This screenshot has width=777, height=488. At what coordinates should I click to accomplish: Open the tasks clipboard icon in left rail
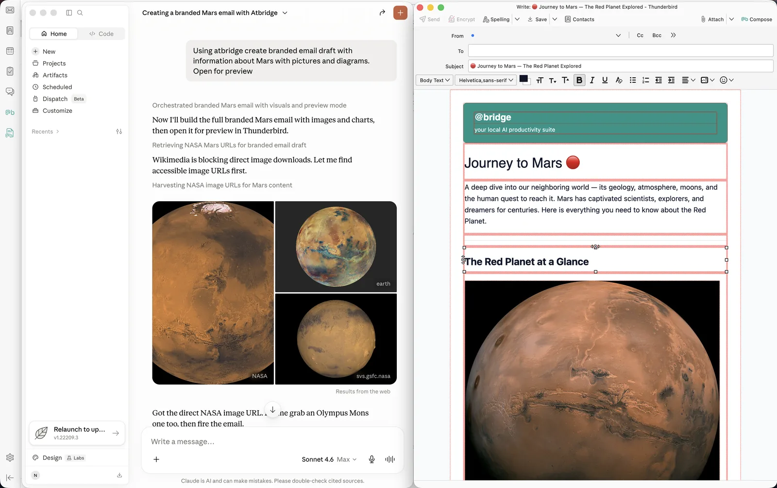point(10,71)
